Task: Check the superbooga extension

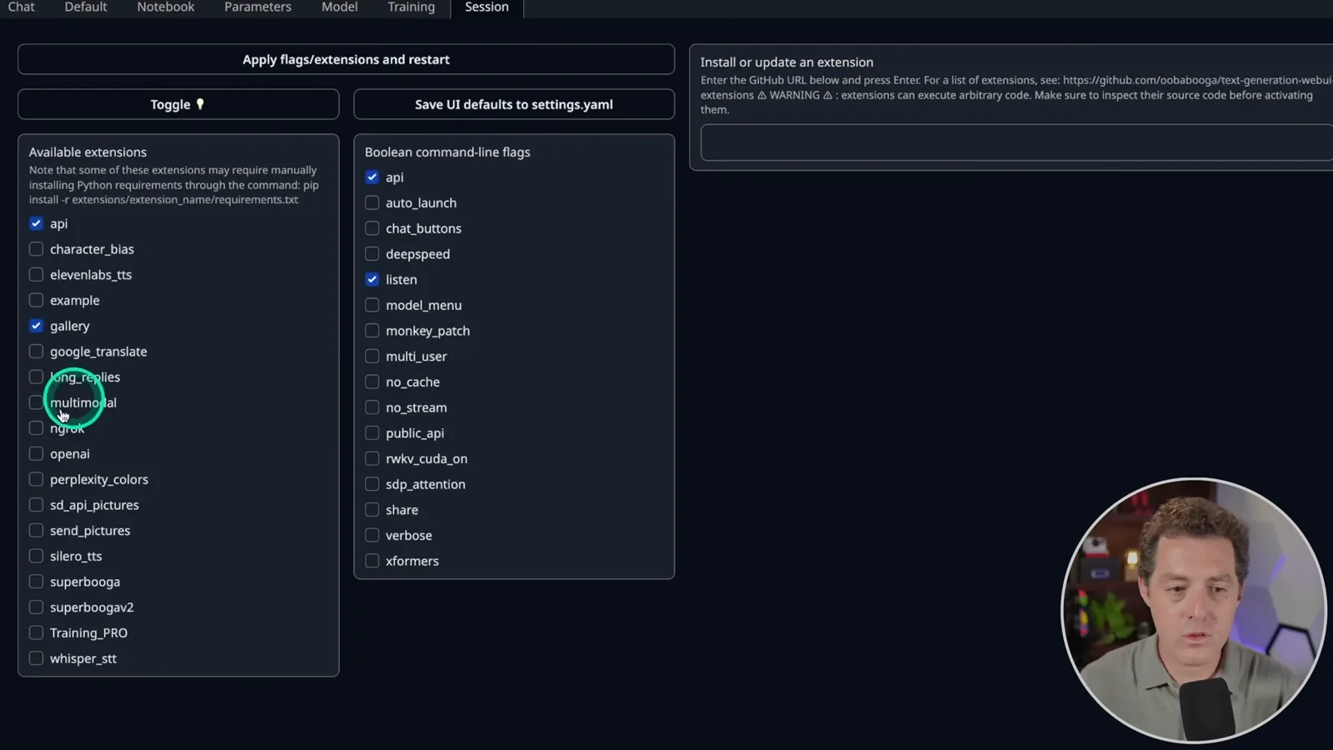Action: click(36, 582)
